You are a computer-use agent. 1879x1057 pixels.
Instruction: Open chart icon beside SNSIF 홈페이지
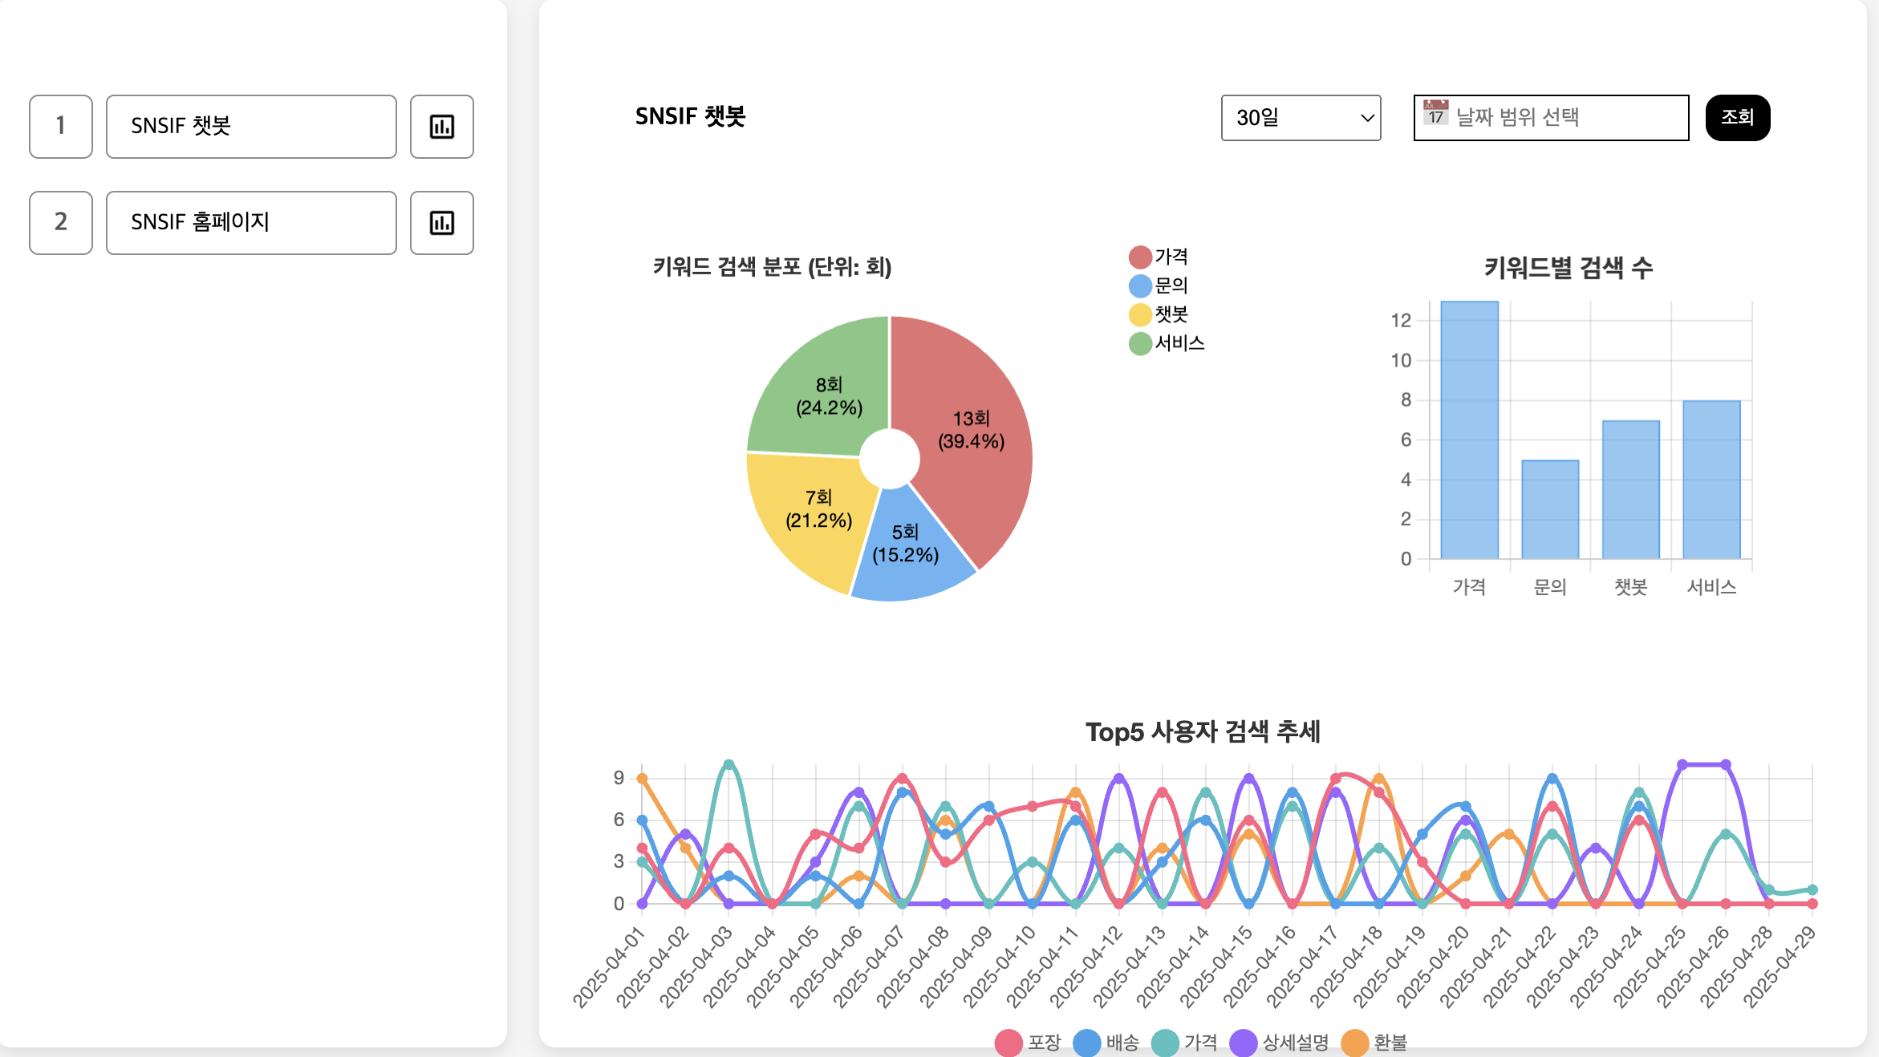click(x=441, y=223)
